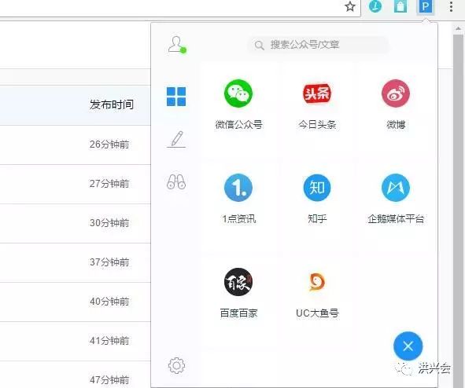Click the teal round extension icon
465x388 pixels.
tap(375, 6)
